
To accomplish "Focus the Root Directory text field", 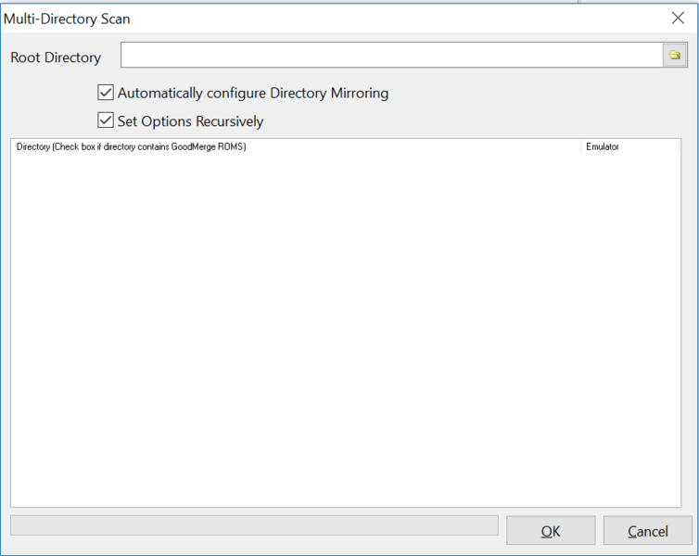I will click(389, 56).
